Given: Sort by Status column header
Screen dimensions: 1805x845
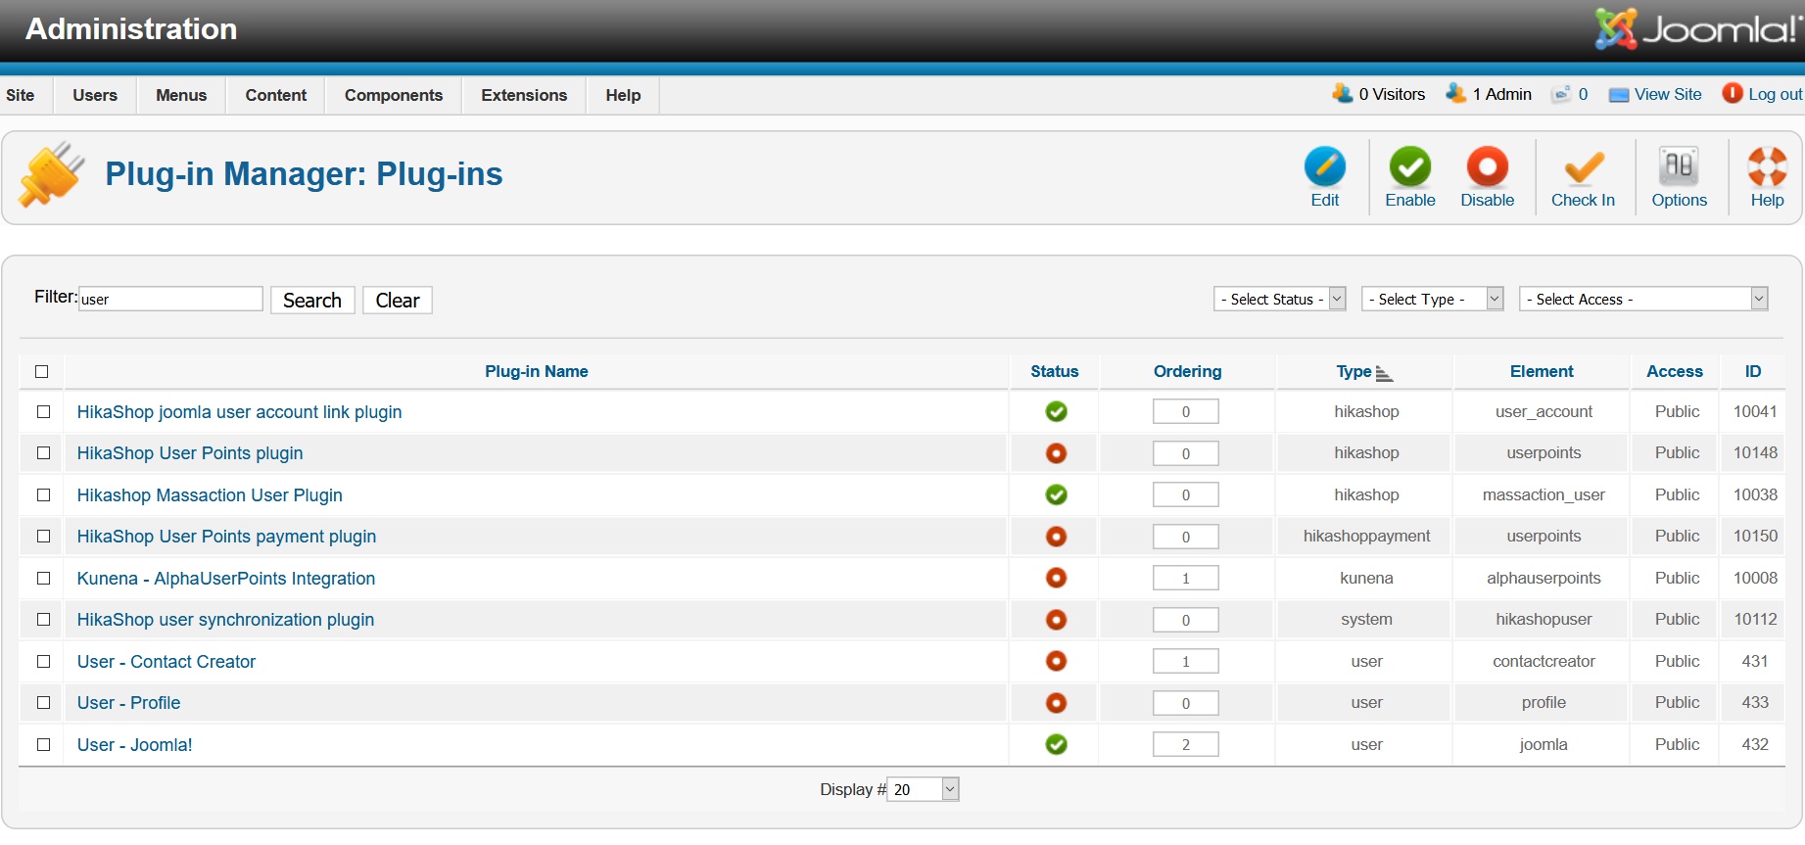Looking at the screenshot, I should pos(1054,371).
